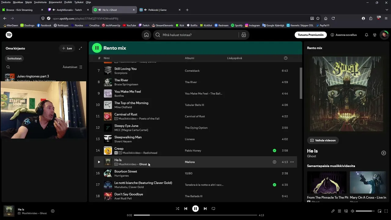391x220 pixels.
Task: Open the Luo create menu
Action: (x=67, y=48)
